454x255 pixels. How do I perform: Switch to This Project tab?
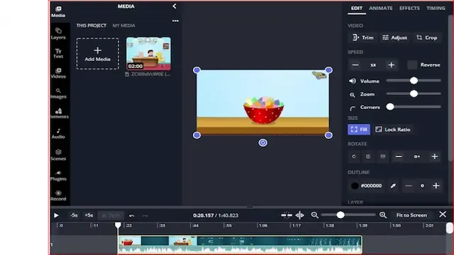(x=92, y=25)
